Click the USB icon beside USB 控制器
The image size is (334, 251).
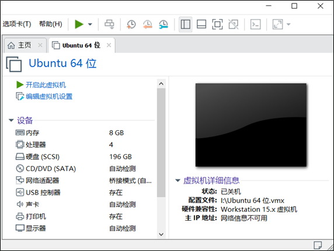pyautogui.click(x=20, y=192)
